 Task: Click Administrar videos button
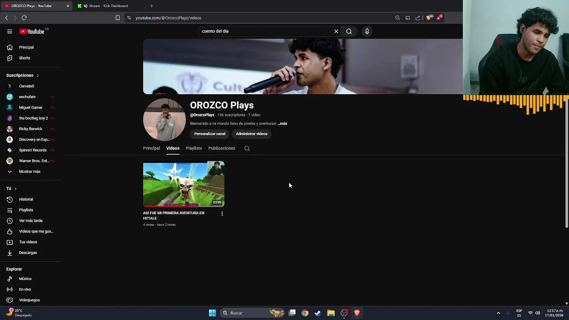point(252,134)
